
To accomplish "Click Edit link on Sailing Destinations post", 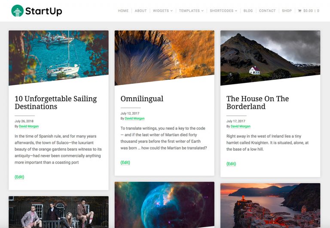I will click(x=19, y=177).
